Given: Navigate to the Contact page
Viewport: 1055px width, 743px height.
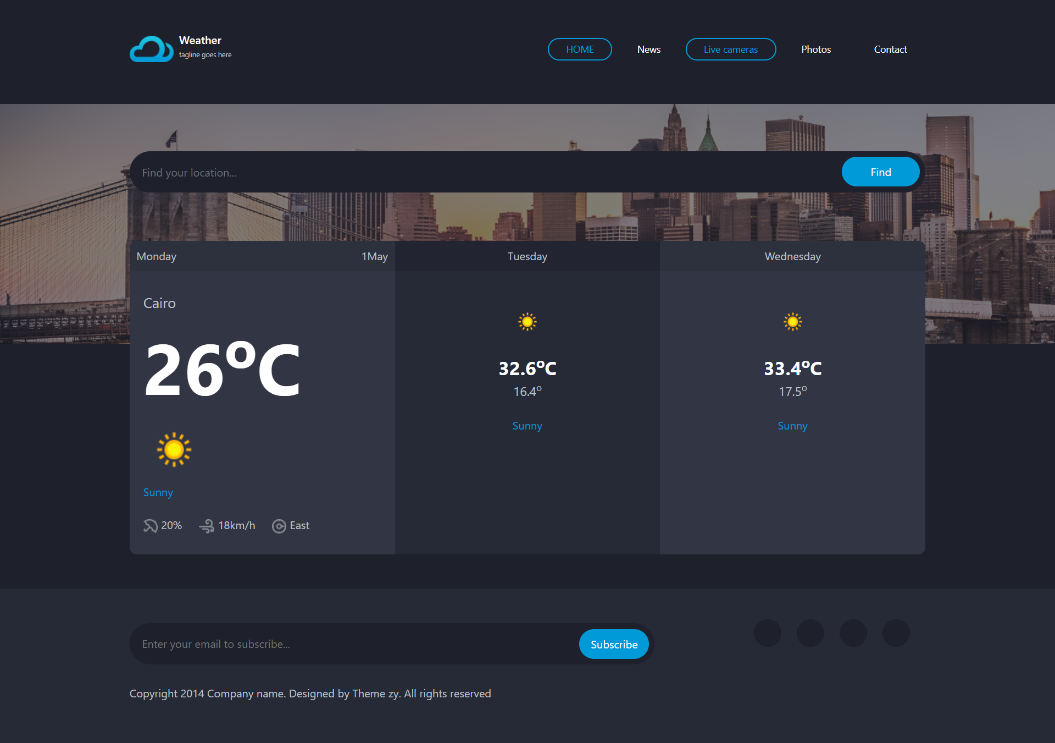Looking at the screenshot, I should [890, 49].
